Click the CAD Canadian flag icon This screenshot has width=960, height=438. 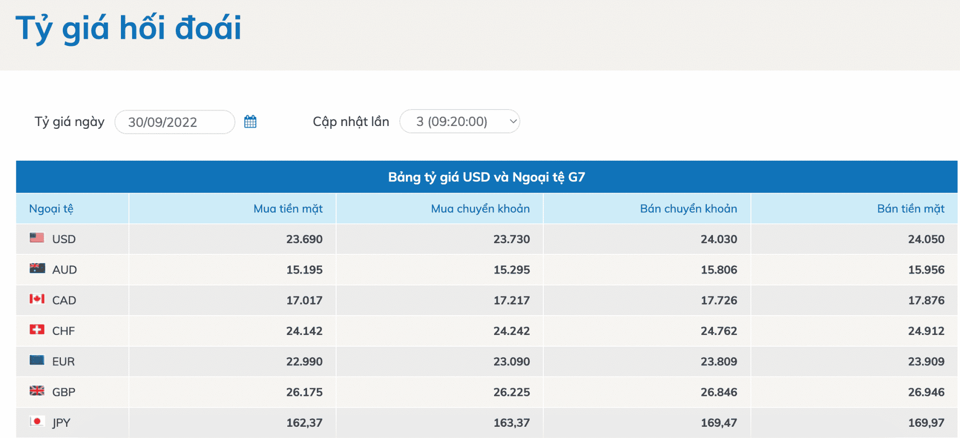(x=37, y=299)
